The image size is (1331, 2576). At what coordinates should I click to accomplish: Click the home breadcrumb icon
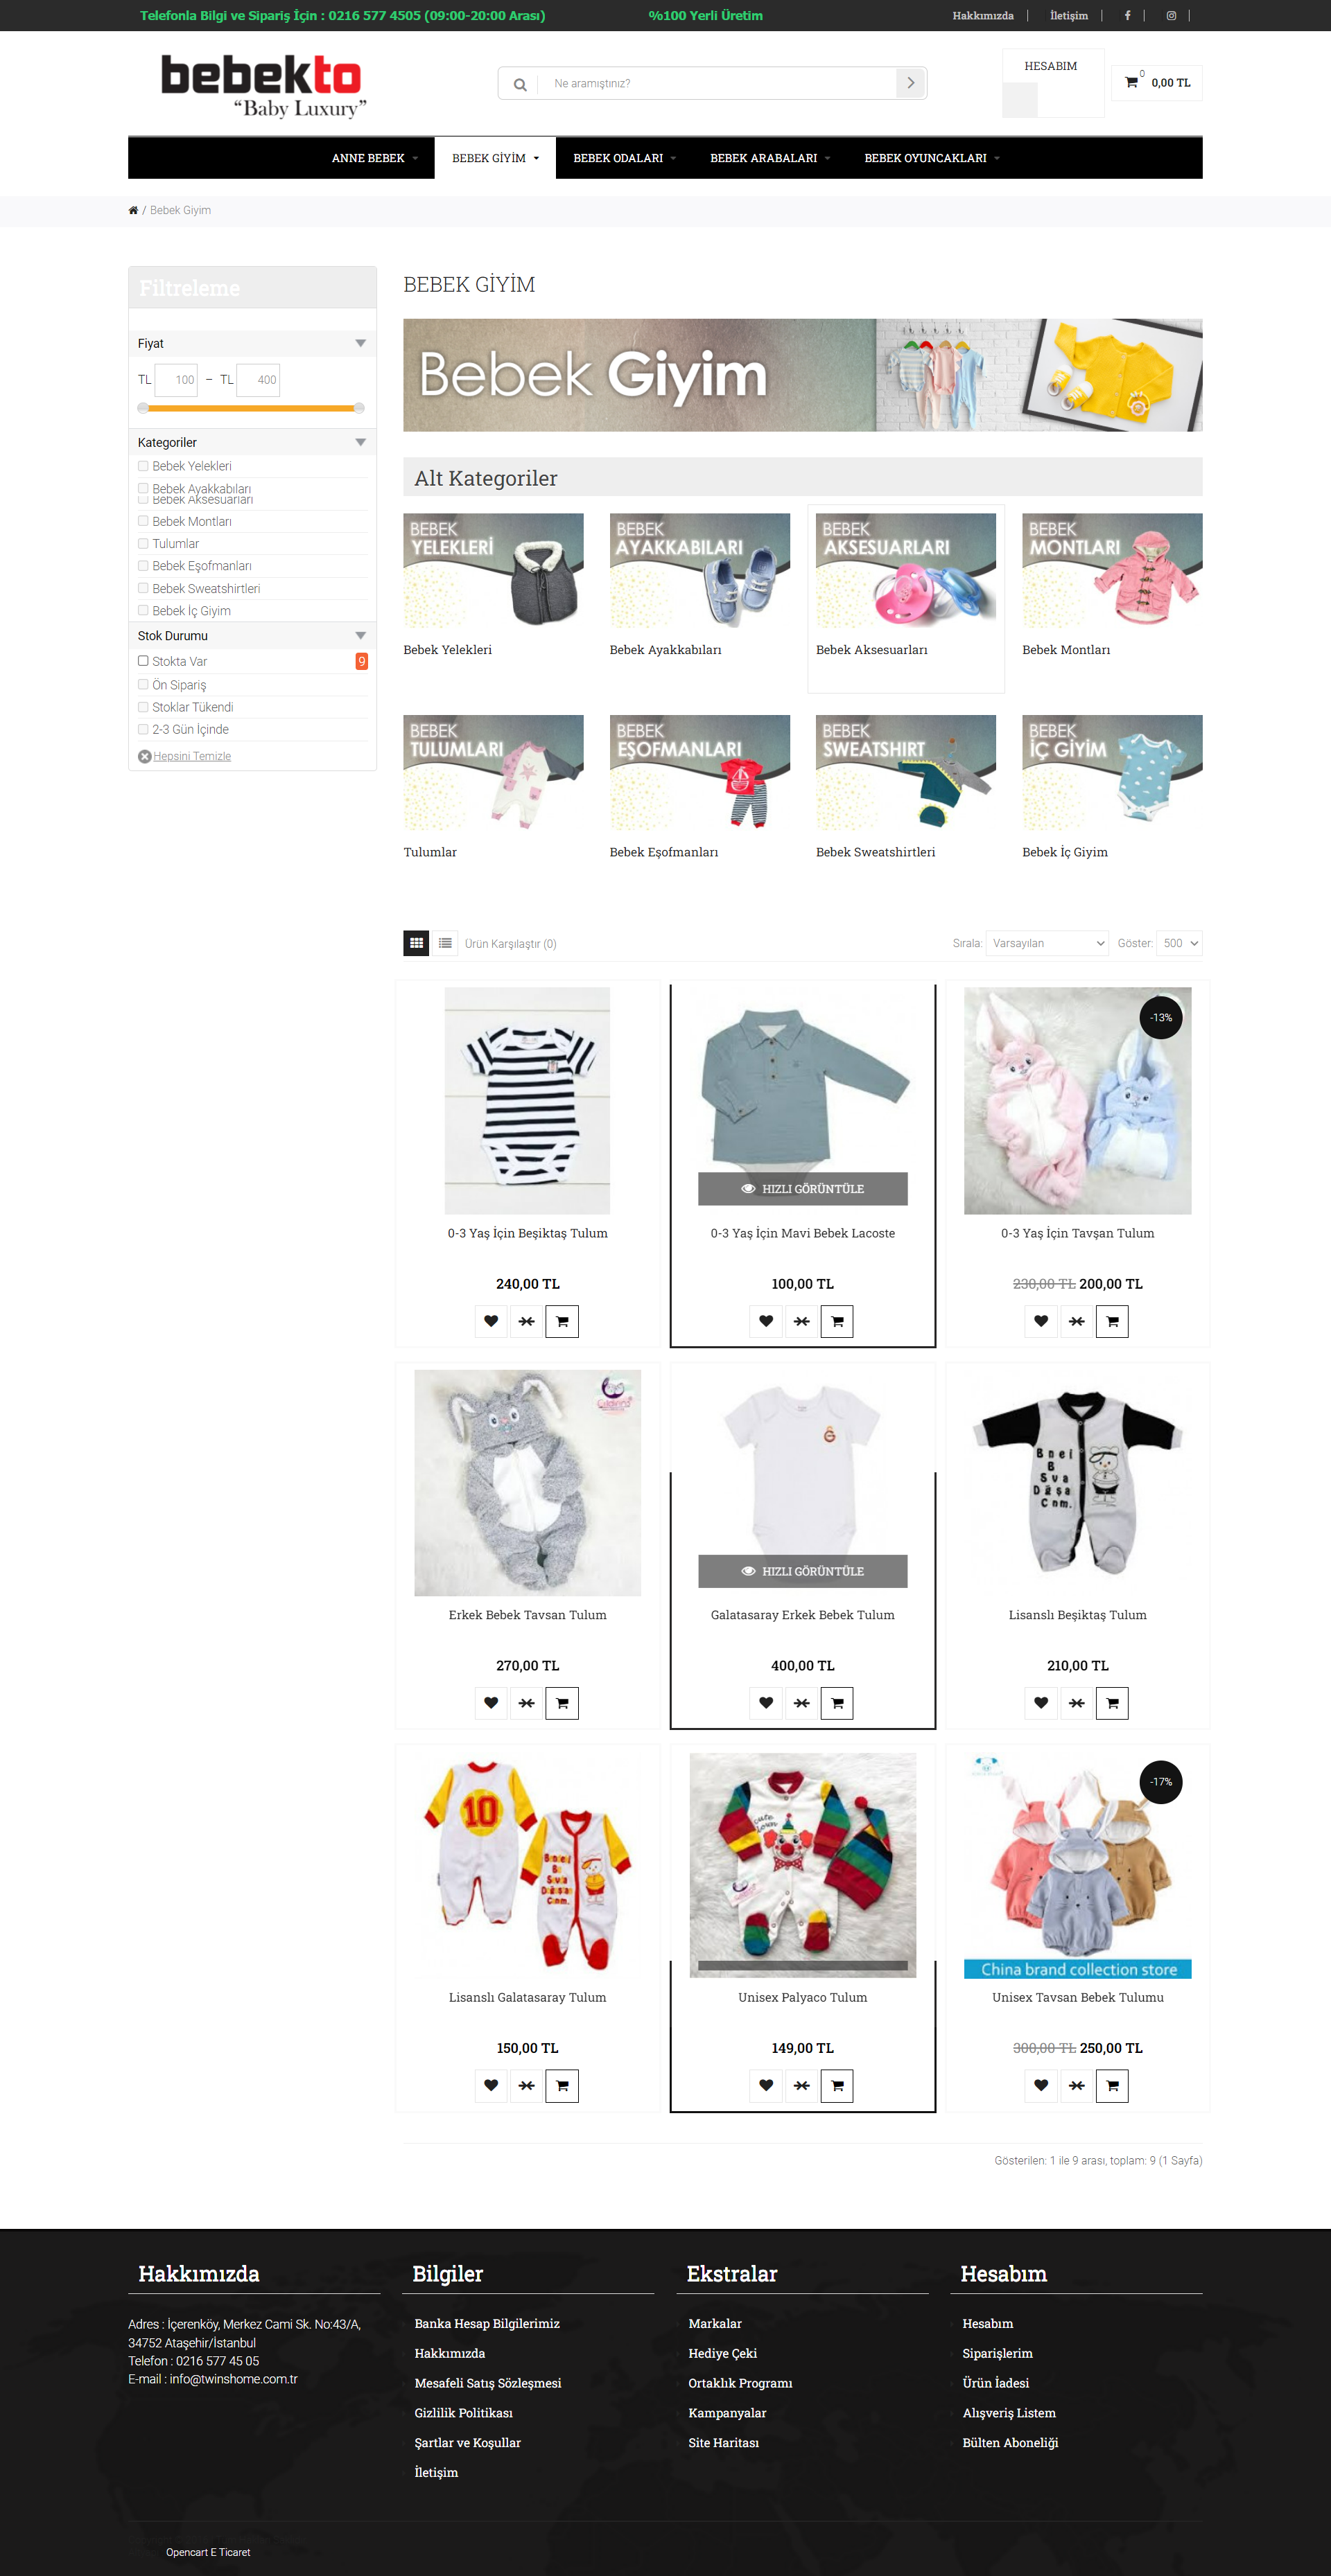[133, 210]
